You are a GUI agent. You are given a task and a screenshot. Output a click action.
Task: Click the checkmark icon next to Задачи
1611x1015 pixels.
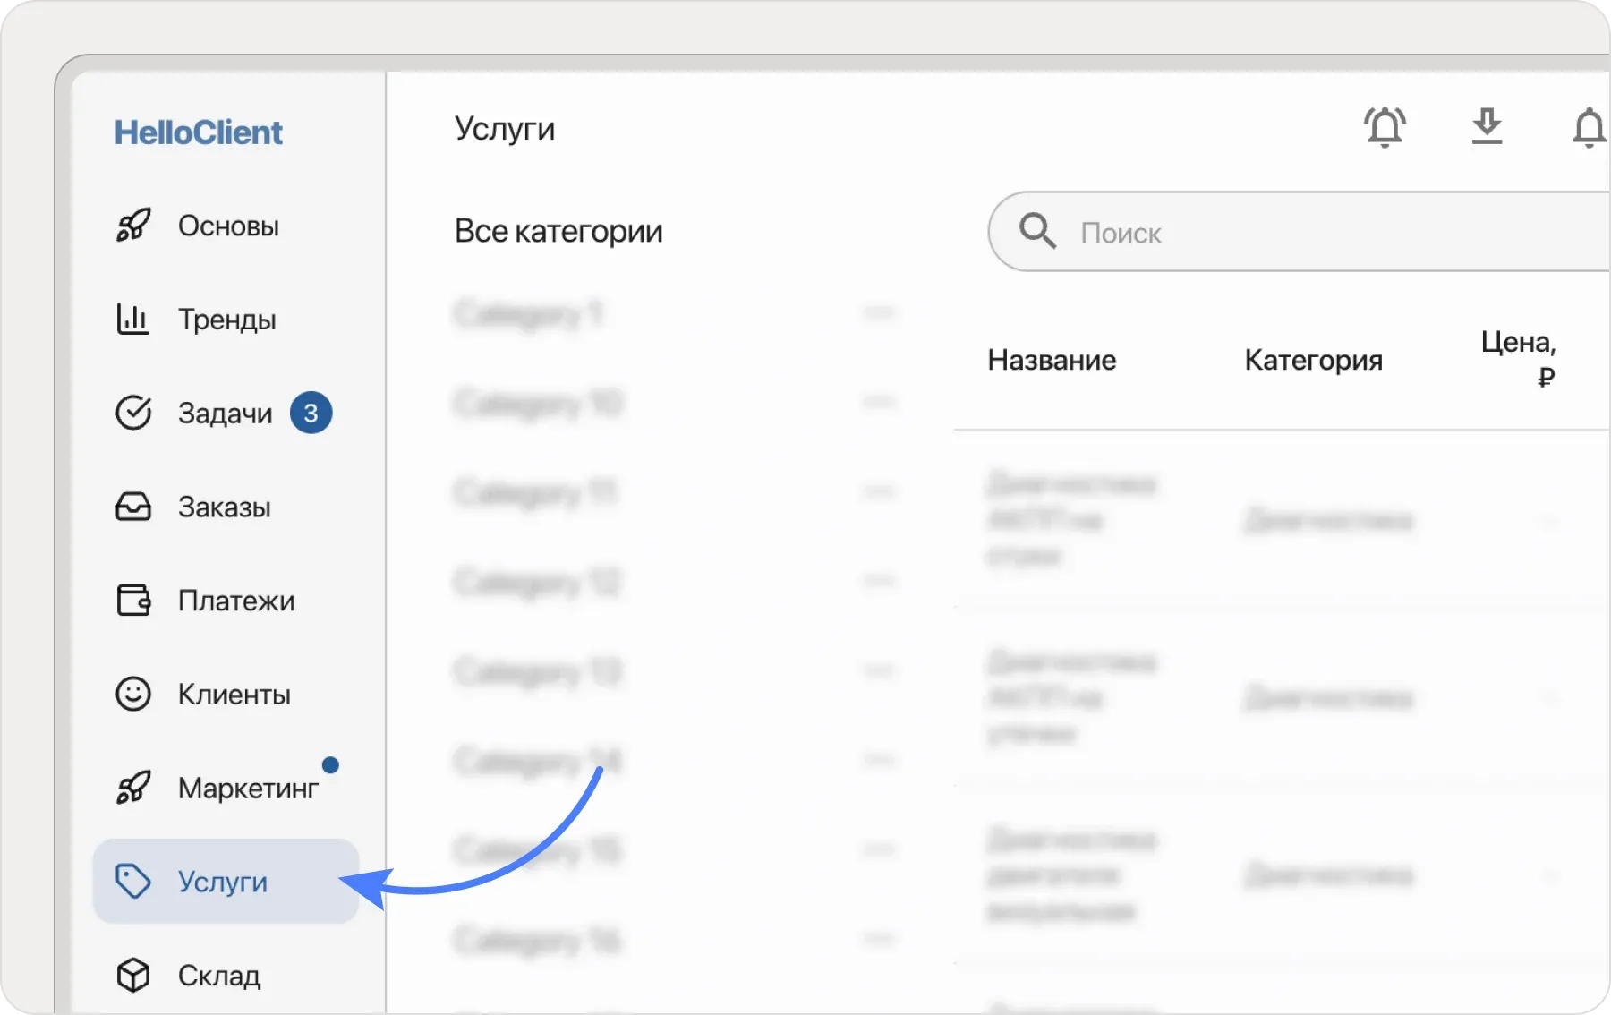coord(132,413)
